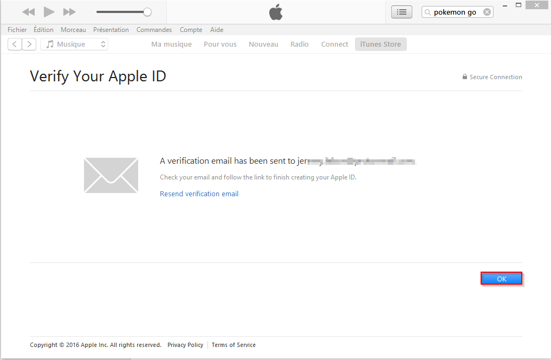Click the fast-forward next track button

coord(69,12)
